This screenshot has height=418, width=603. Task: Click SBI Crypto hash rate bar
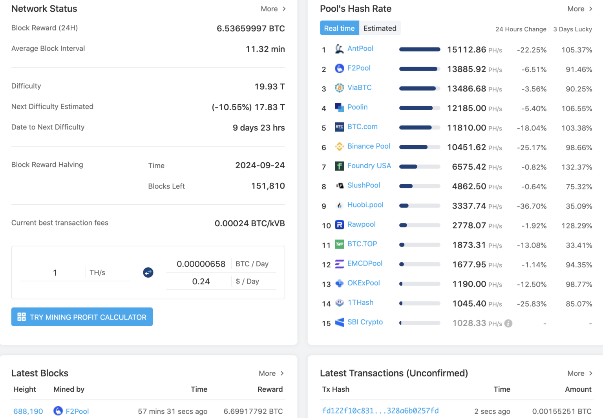(x=420, y=323)
